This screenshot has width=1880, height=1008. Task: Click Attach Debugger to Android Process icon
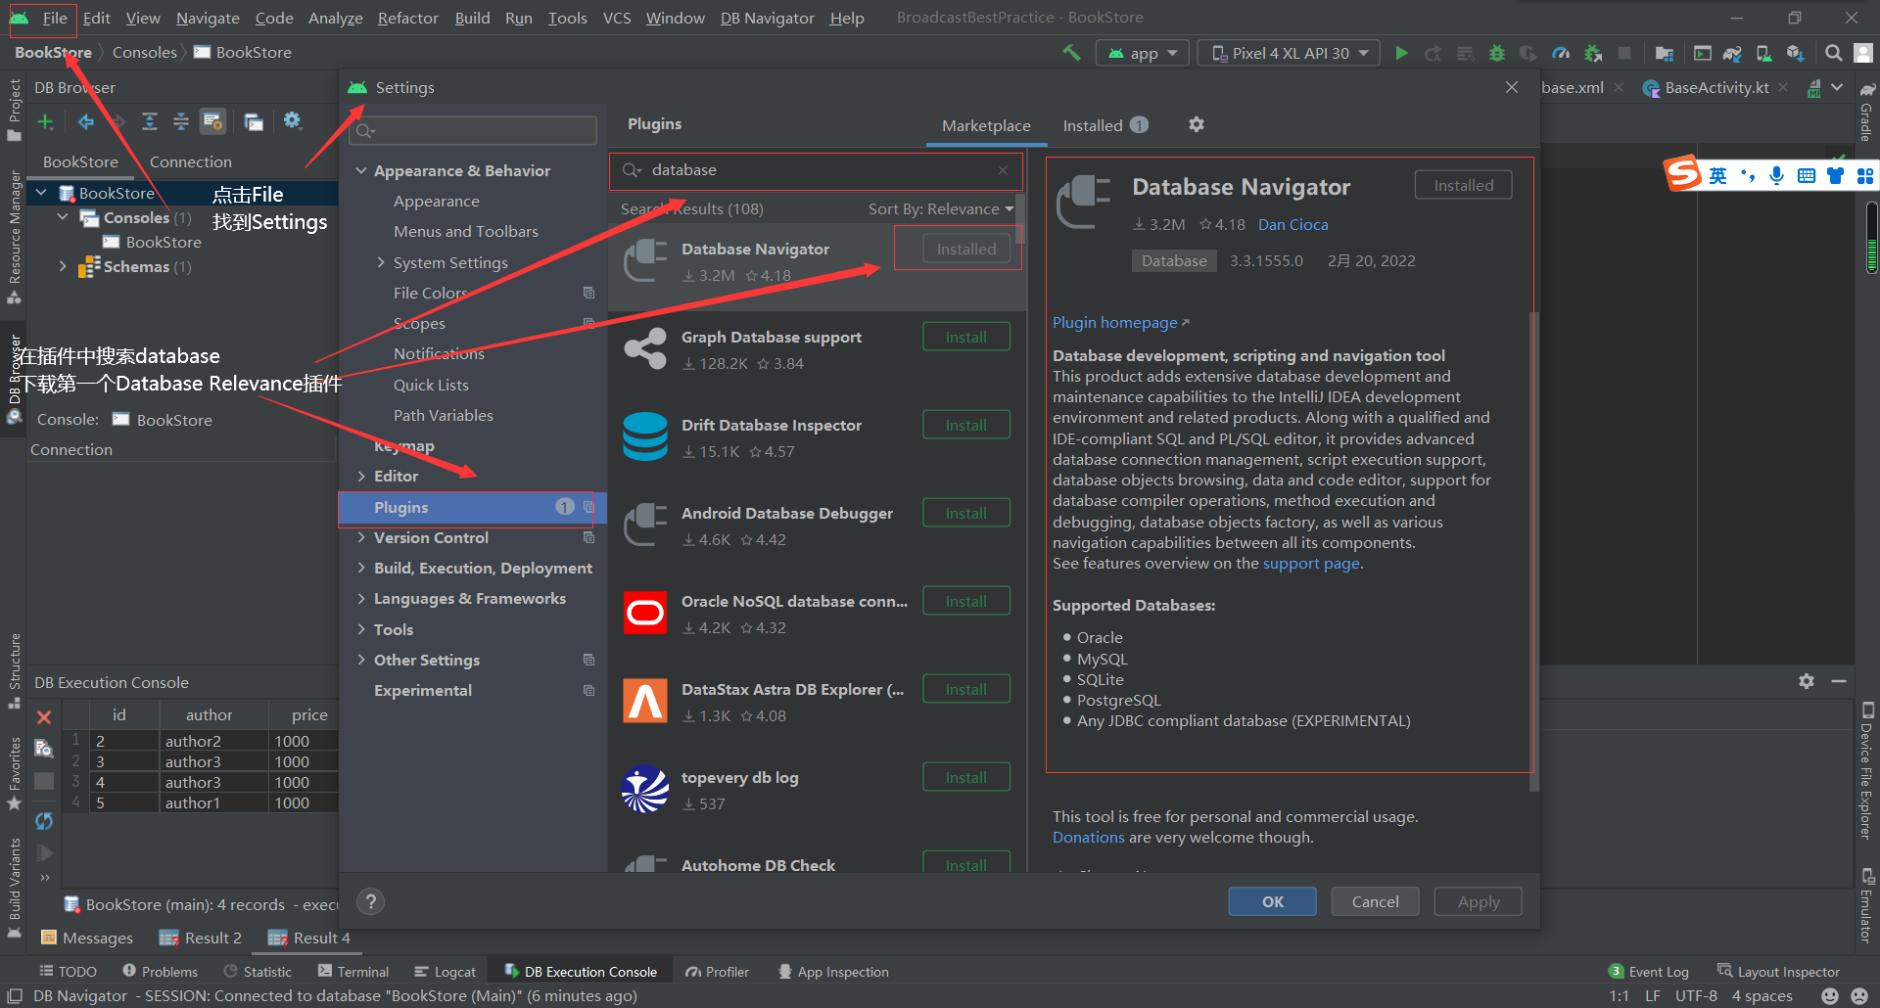tap(1593, 53)
